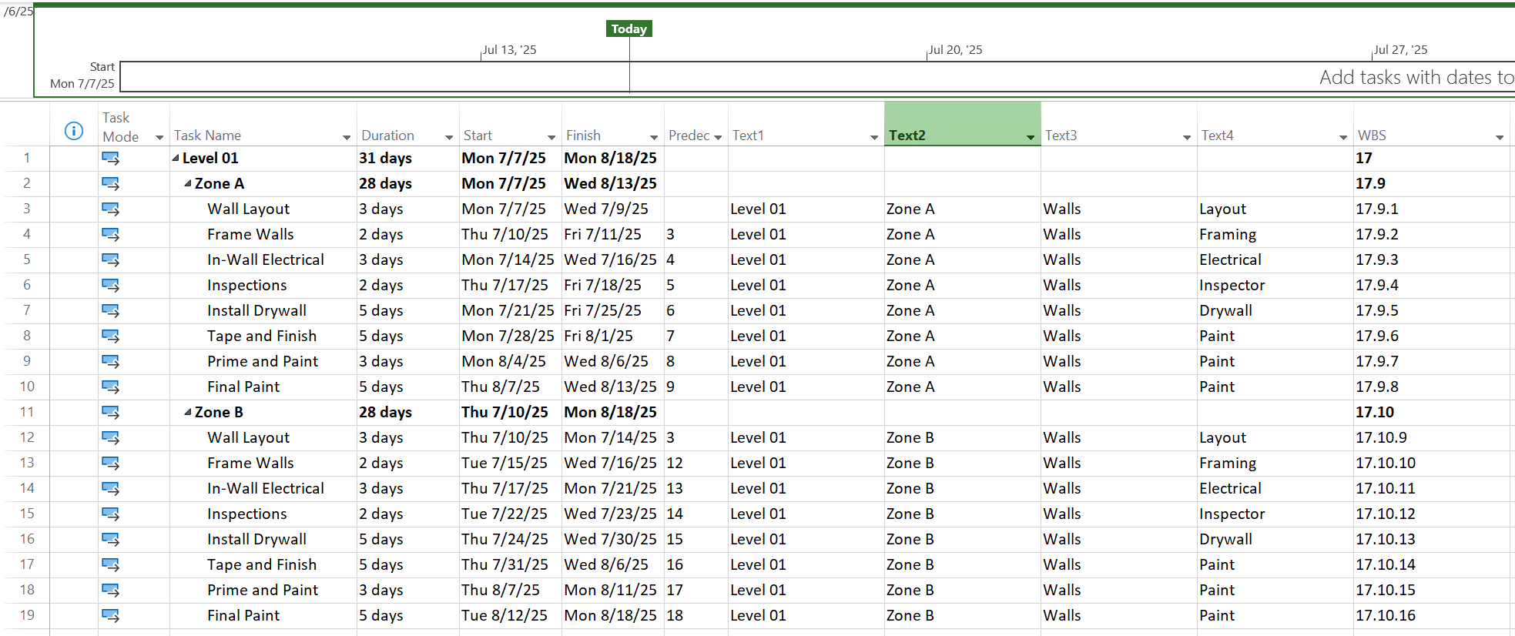The width and height of the screenshot is (1515, 636).
Task: Click Task Mode icon in row 14 In-Wall Electrical
Action: click(111, 488)
